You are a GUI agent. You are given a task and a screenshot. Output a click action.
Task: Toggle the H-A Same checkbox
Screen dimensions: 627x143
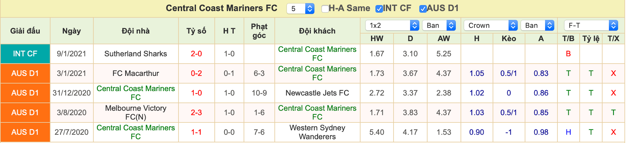point(325,9)
